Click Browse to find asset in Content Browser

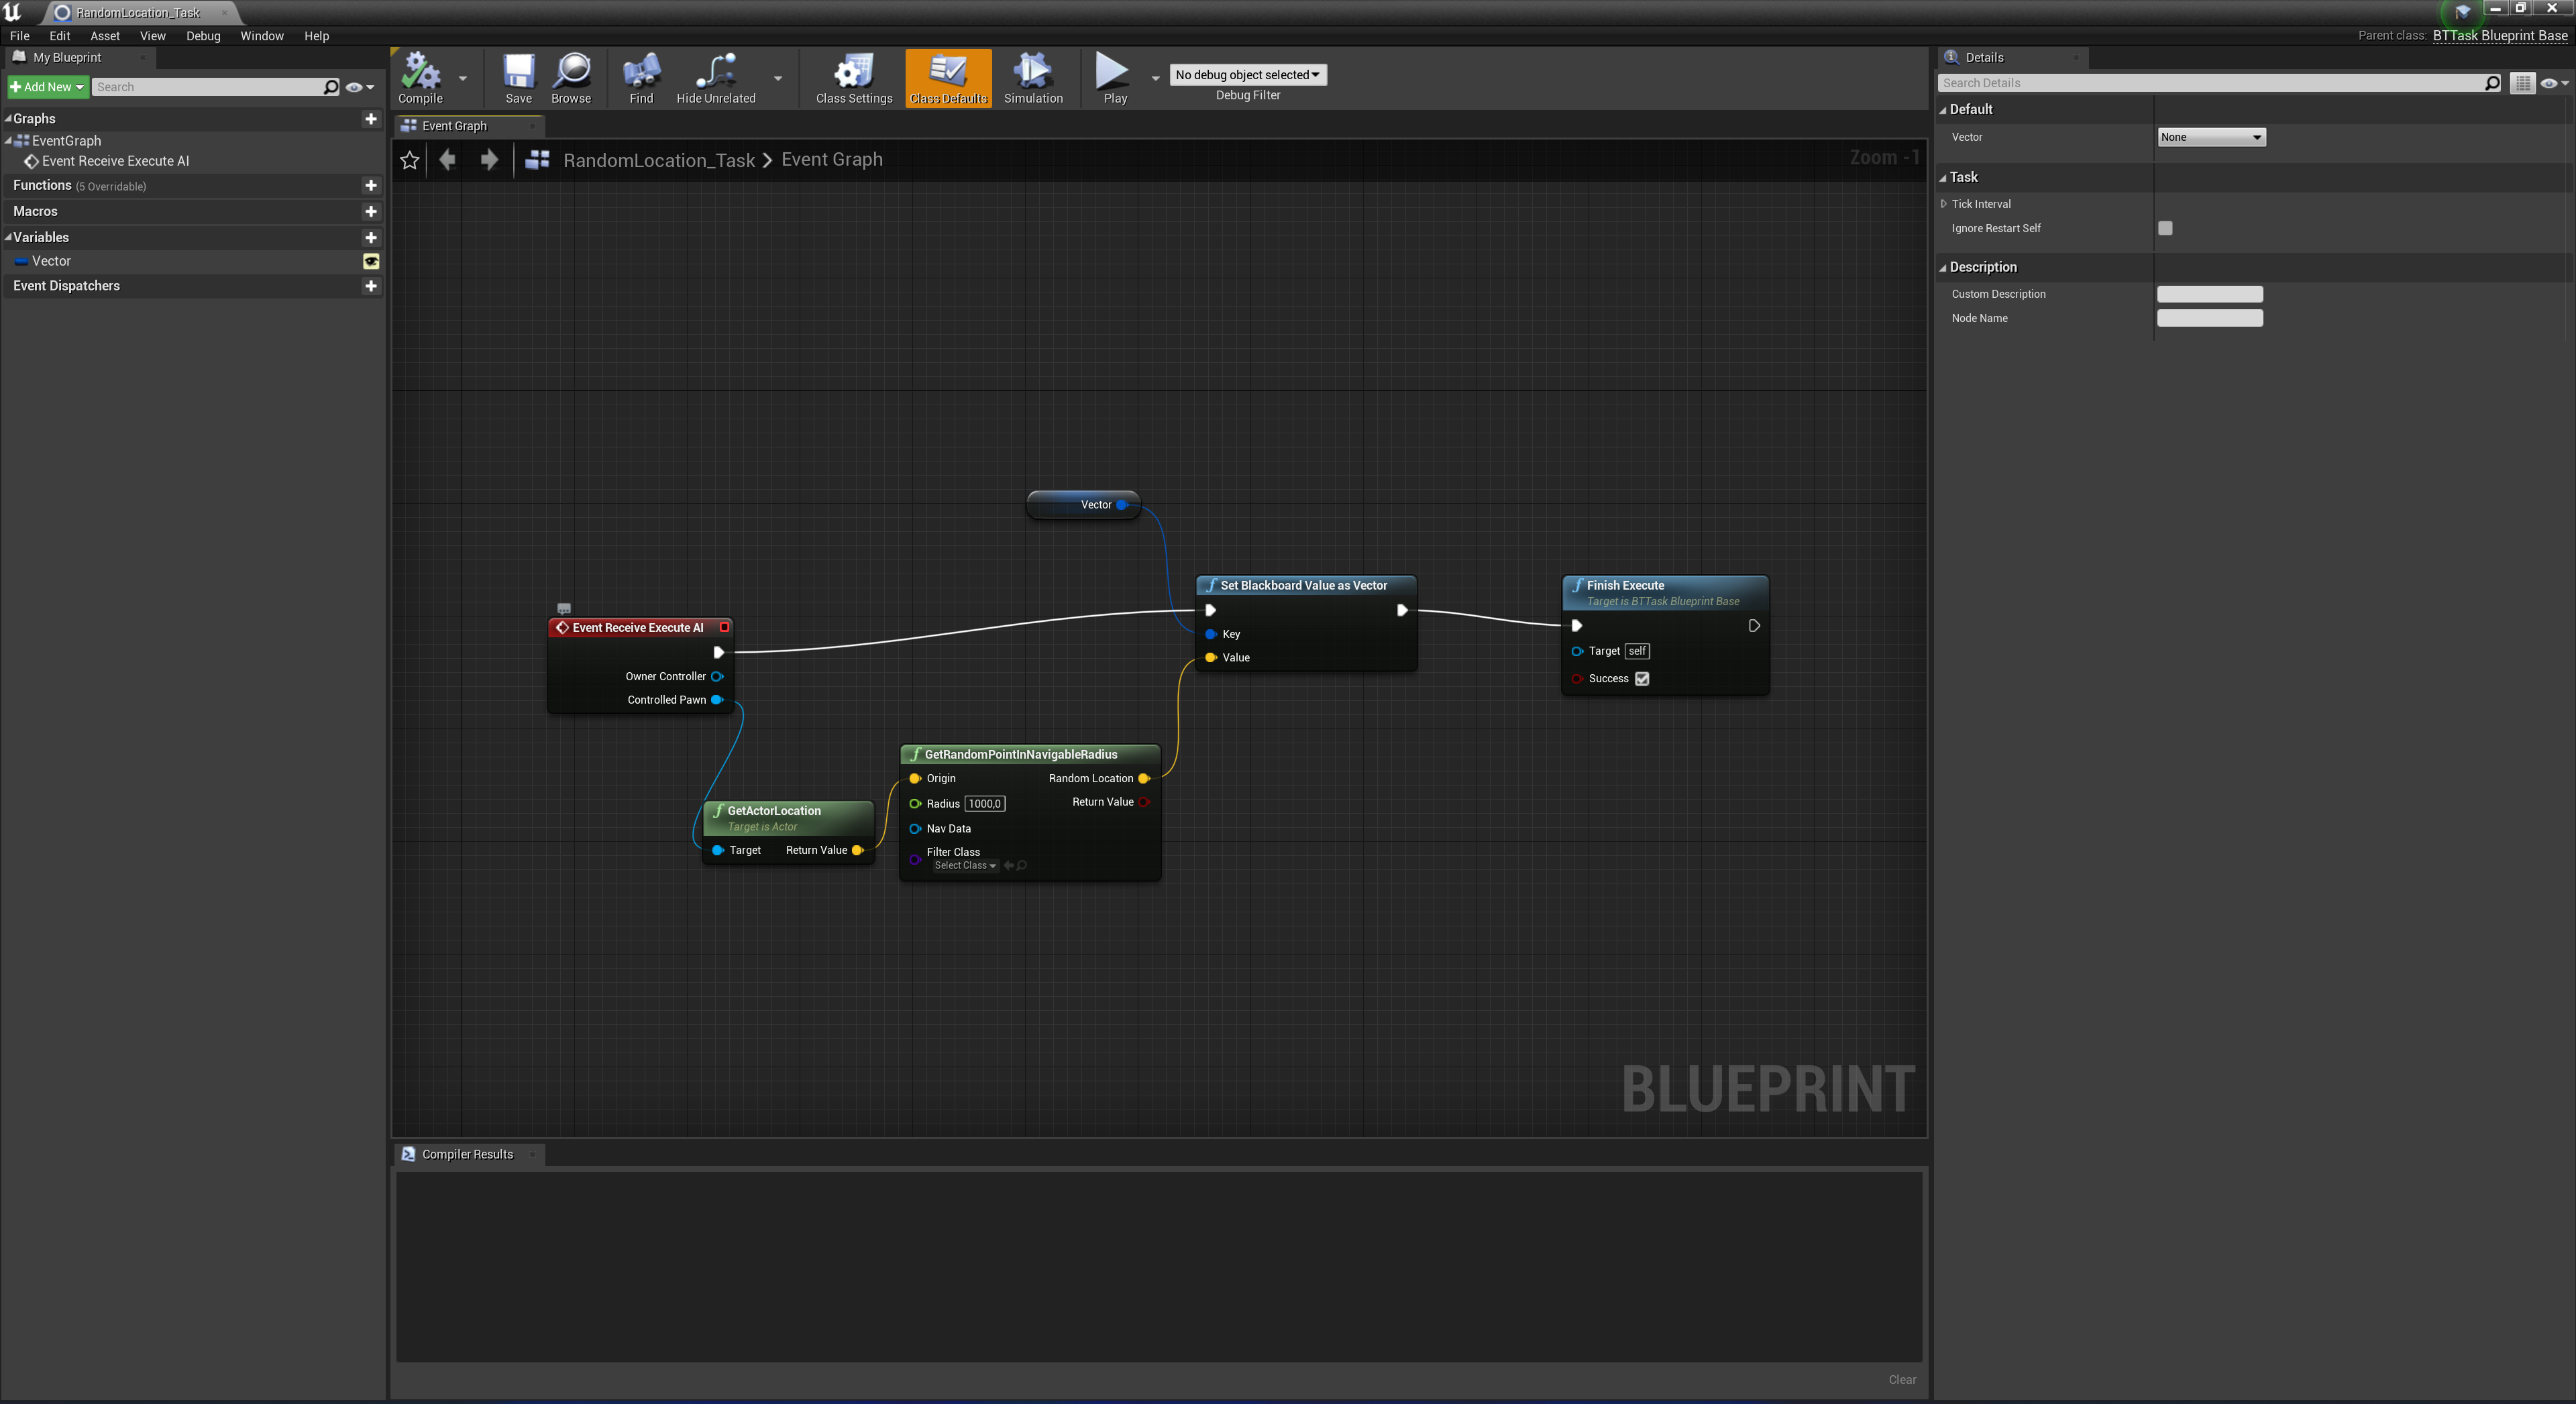[571, 78]
